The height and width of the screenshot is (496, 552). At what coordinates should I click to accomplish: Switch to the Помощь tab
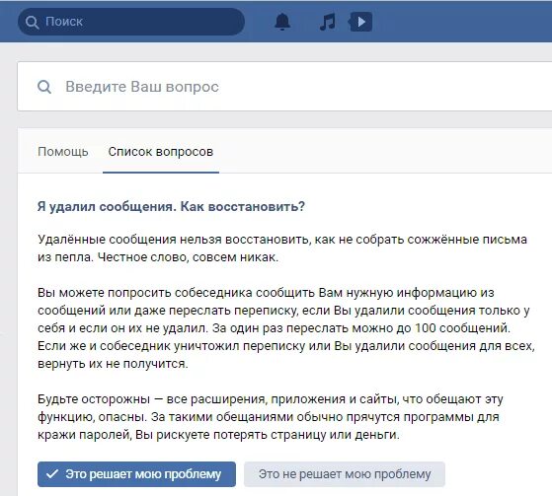click(x=63, y=152)
